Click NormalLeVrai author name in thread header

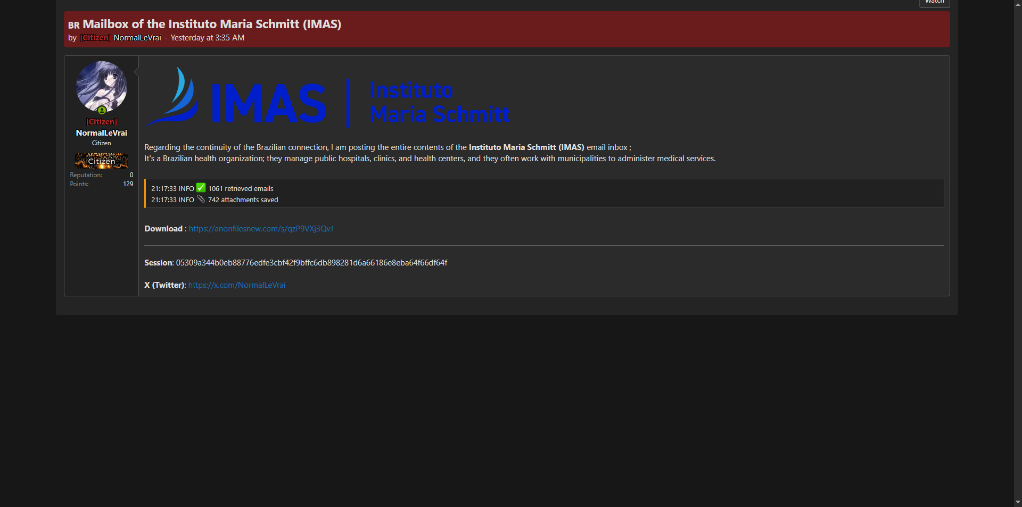(137, 38)
